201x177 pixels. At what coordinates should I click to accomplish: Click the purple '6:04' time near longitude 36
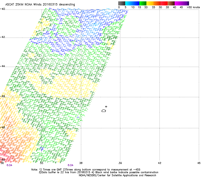pos(71,165)
